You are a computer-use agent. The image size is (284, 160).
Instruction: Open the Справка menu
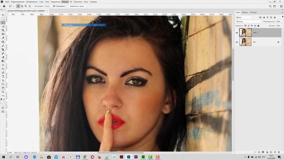click(x=93, y=2)
